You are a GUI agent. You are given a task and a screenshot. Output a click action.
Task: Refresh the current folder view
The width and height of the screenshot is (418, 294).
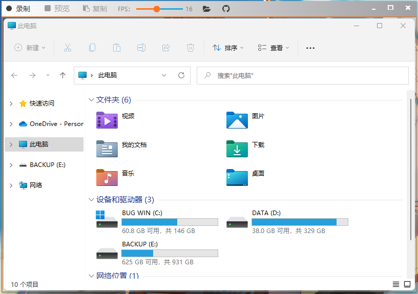click(x=181, y=75)
